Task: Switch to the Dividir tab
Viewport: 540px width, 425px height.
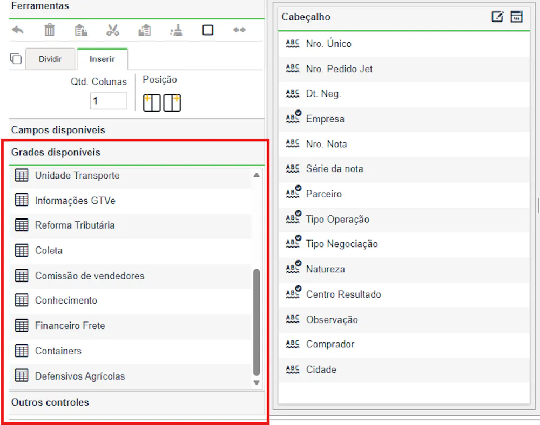Action: [x=50, y=59]
